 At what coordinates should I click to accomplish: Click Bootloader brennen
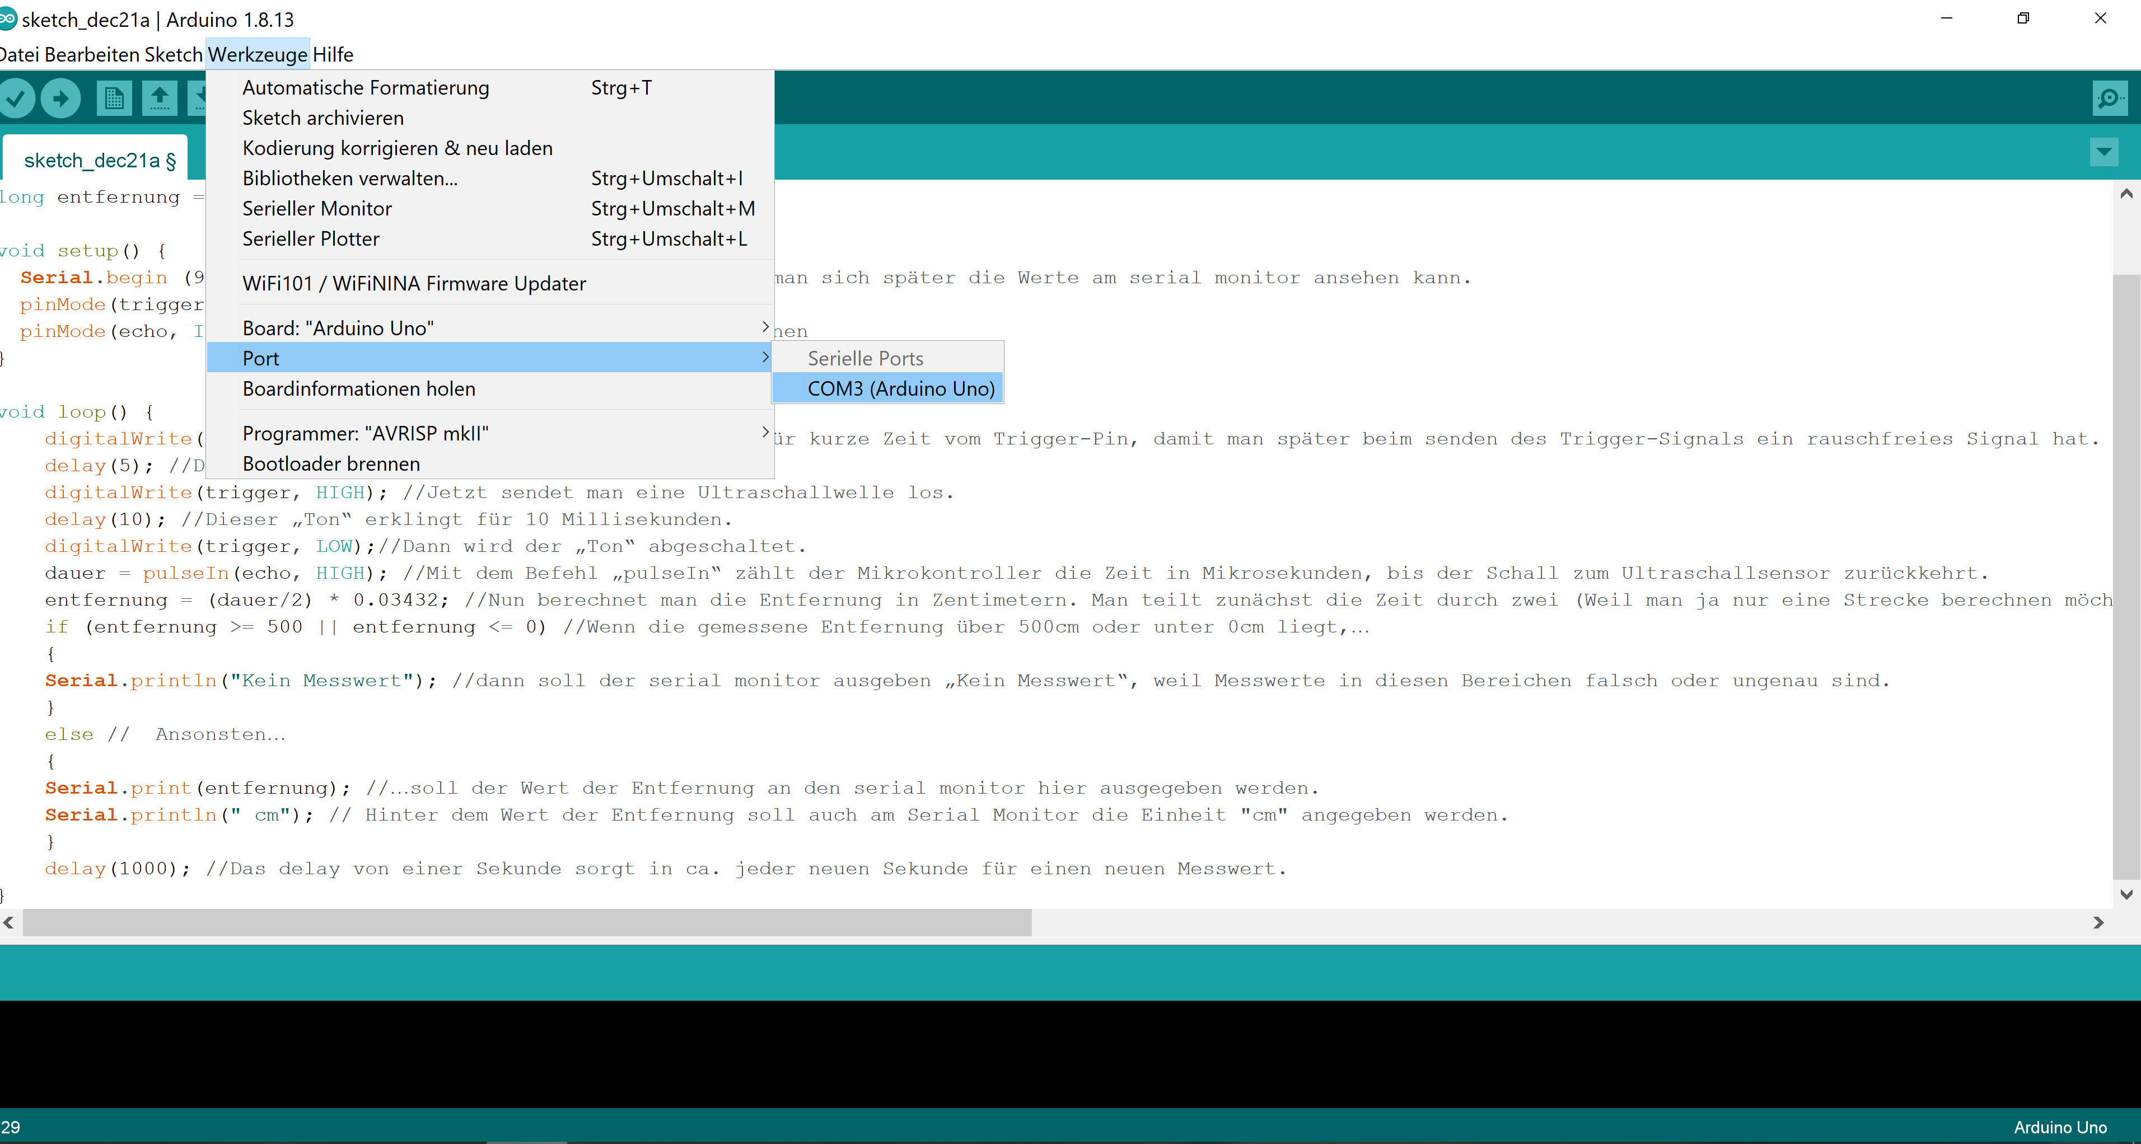[x=331, y=463]
